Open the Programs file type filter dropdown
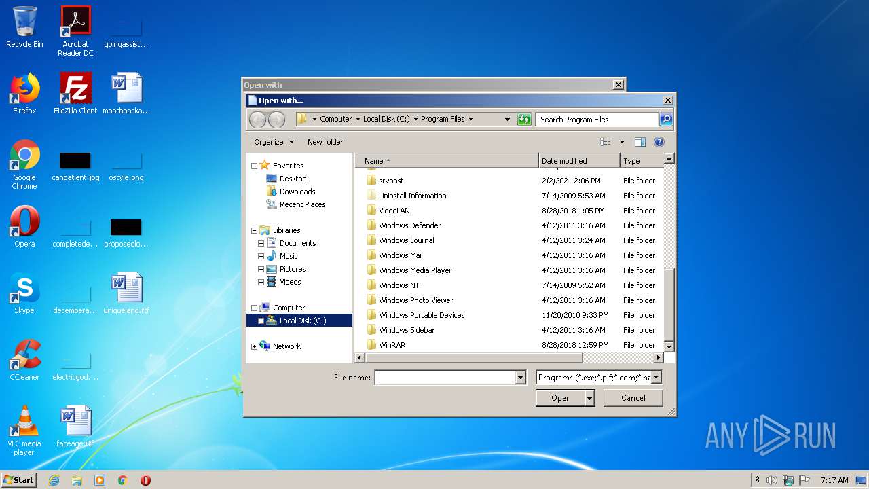 click(x=656, y=378)
